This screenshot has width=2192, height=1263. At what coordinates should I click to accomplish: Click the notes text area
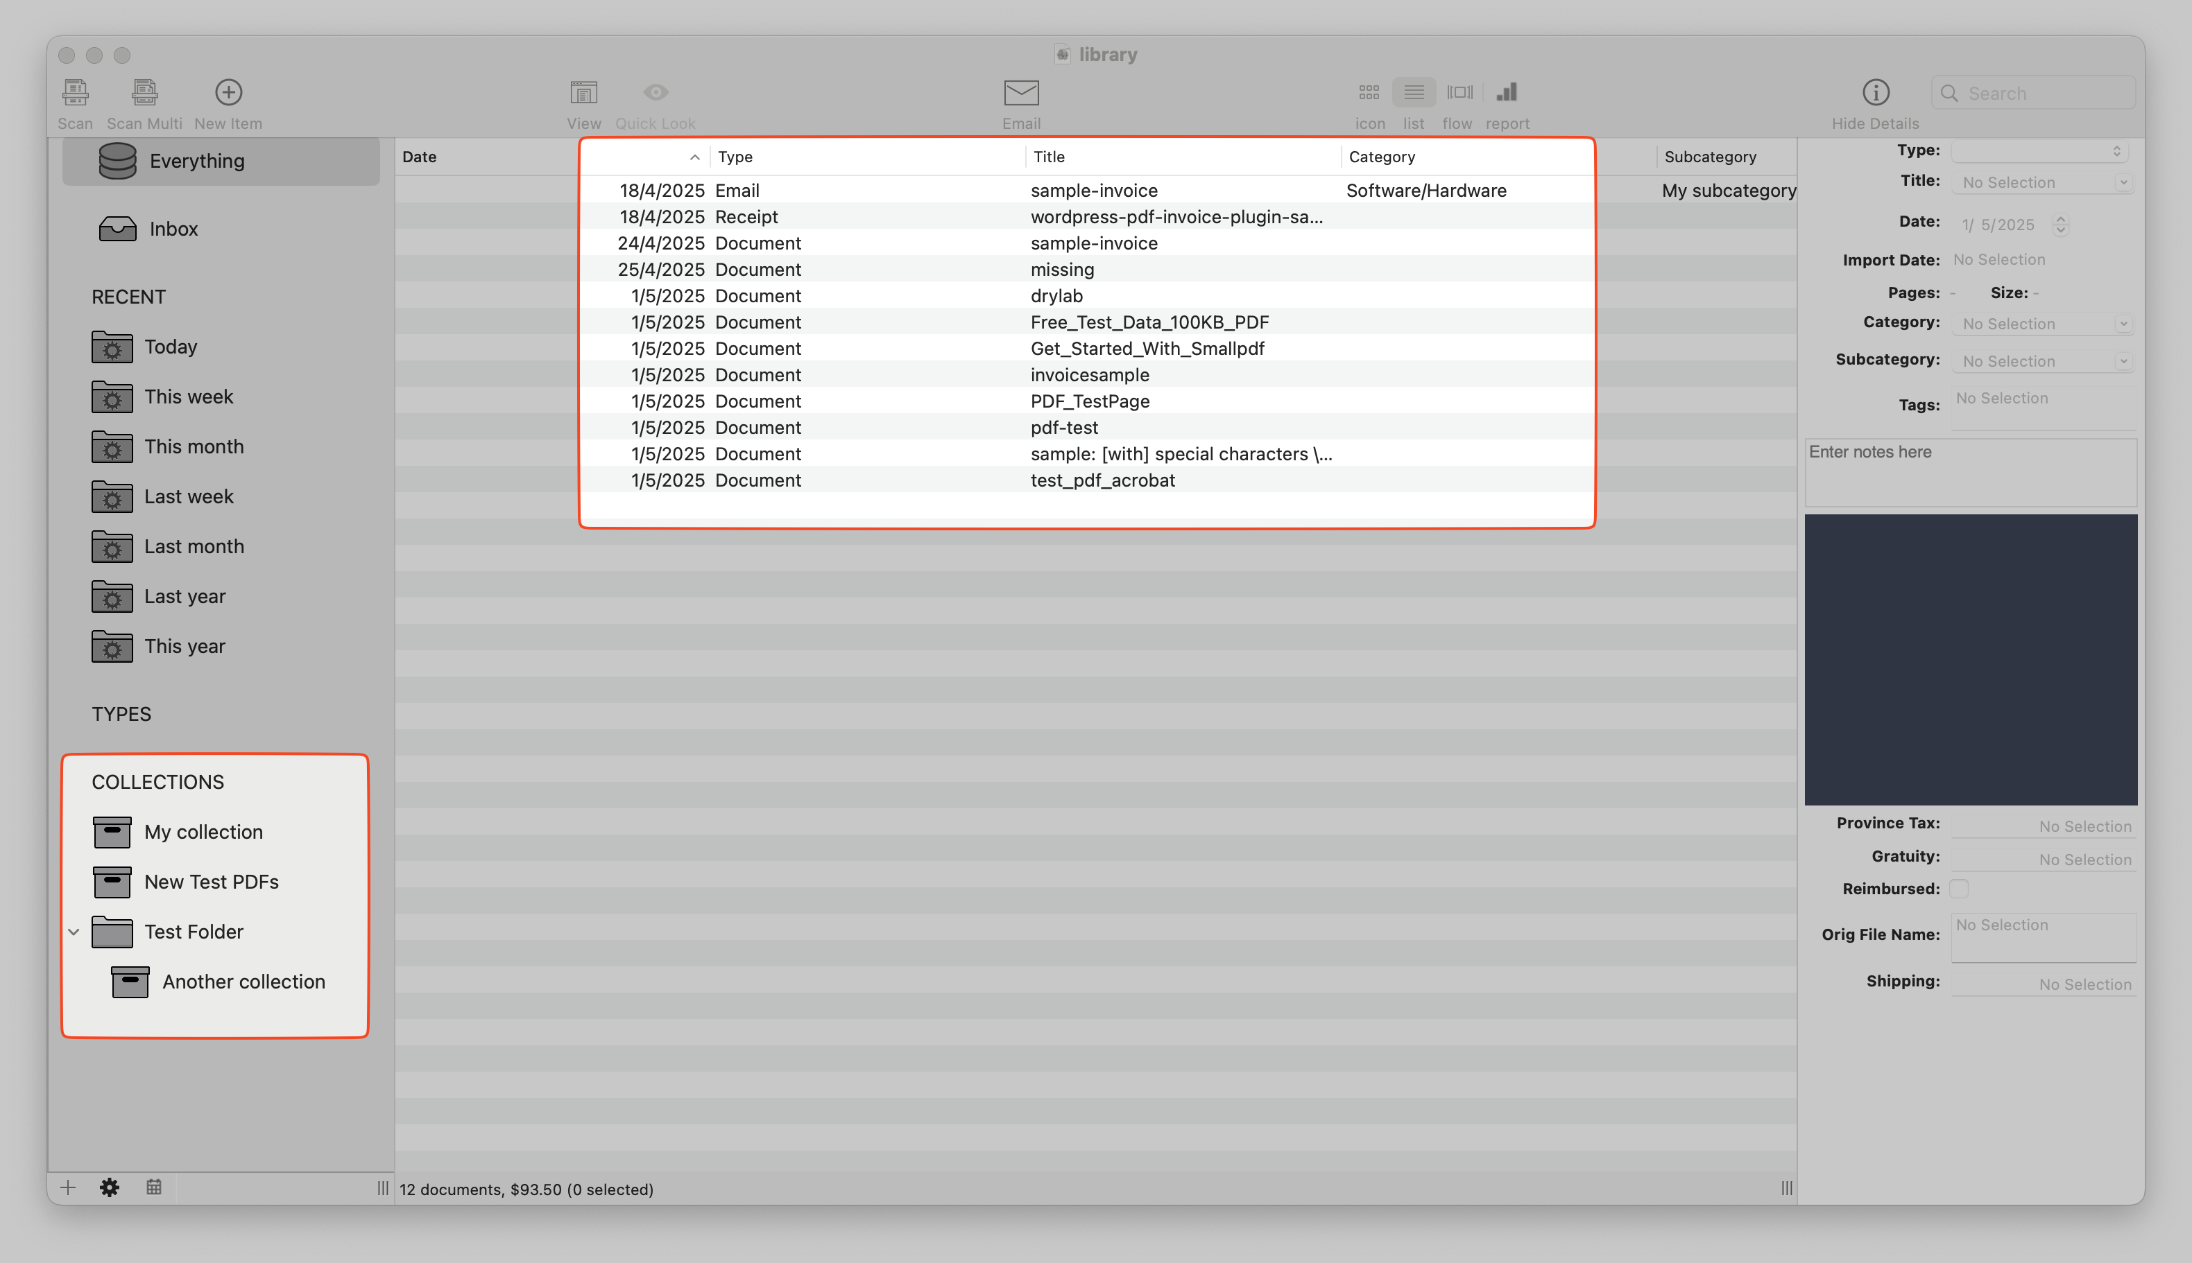(x=1971, y=473)
